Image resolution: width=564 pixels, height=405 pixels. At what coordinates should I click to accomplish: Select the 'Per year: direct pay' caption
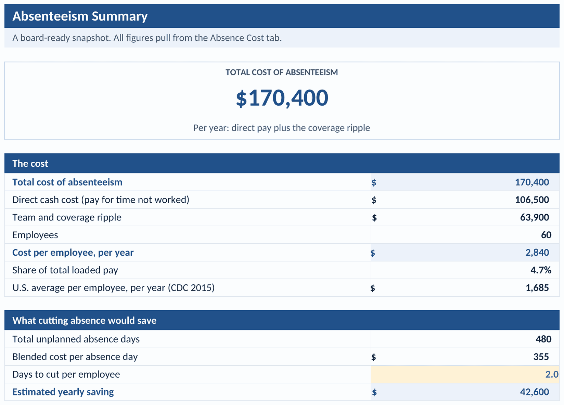[282, 127]
